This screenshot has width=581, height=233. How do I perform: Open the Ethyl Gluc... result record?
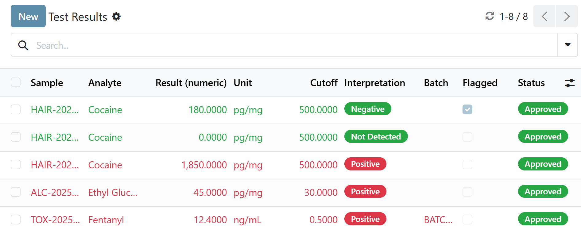113,193
